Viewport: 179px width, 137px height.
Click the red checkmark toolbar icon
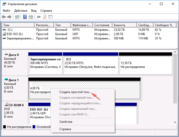click(x=45, y=17)
